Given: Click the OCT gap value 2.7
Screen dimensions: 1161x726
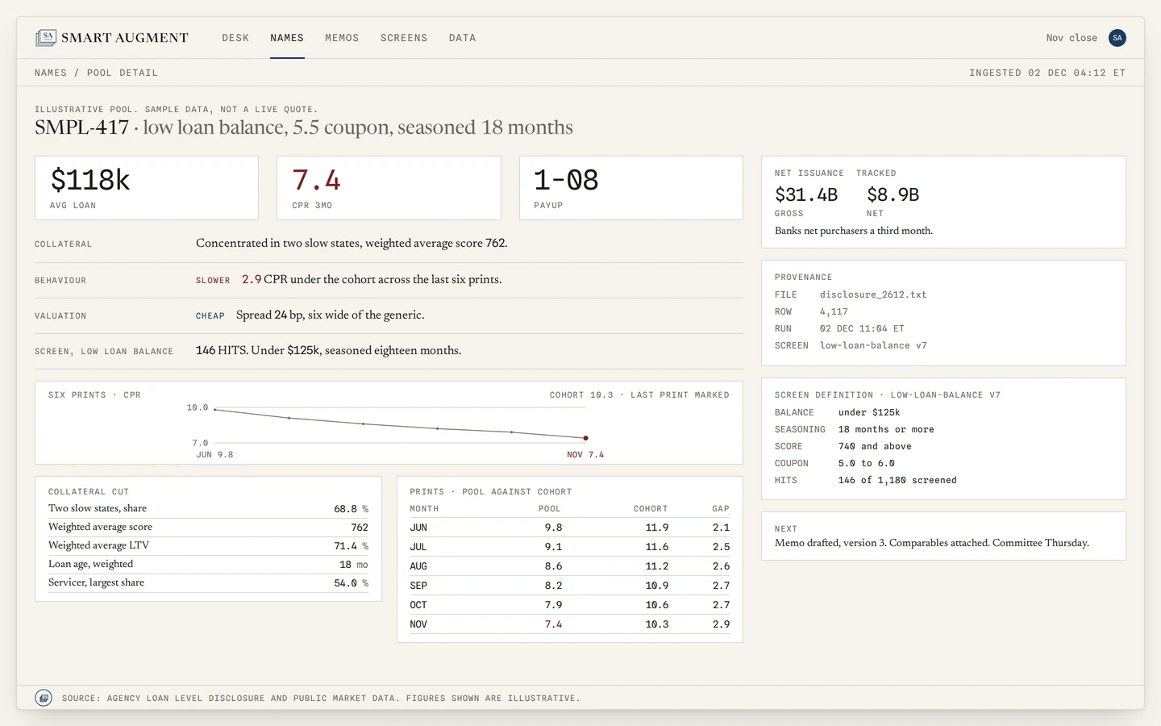Looking at the screenshot, I should 721,605.
